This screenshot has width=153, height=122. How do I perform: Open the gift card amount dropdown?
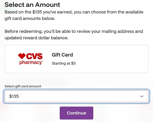[76, 96]
